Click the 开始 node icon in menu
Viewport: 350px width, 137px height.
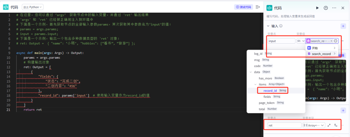click(309, 48)
